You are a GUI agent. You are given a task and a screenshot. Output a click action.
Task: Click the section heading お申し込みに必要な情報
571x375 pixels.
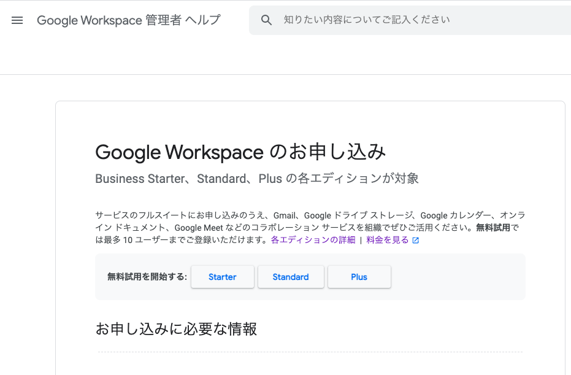tap(176, 329)
